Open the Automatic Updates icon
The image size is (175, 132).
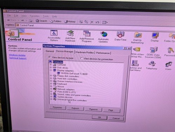pos(103,37)
